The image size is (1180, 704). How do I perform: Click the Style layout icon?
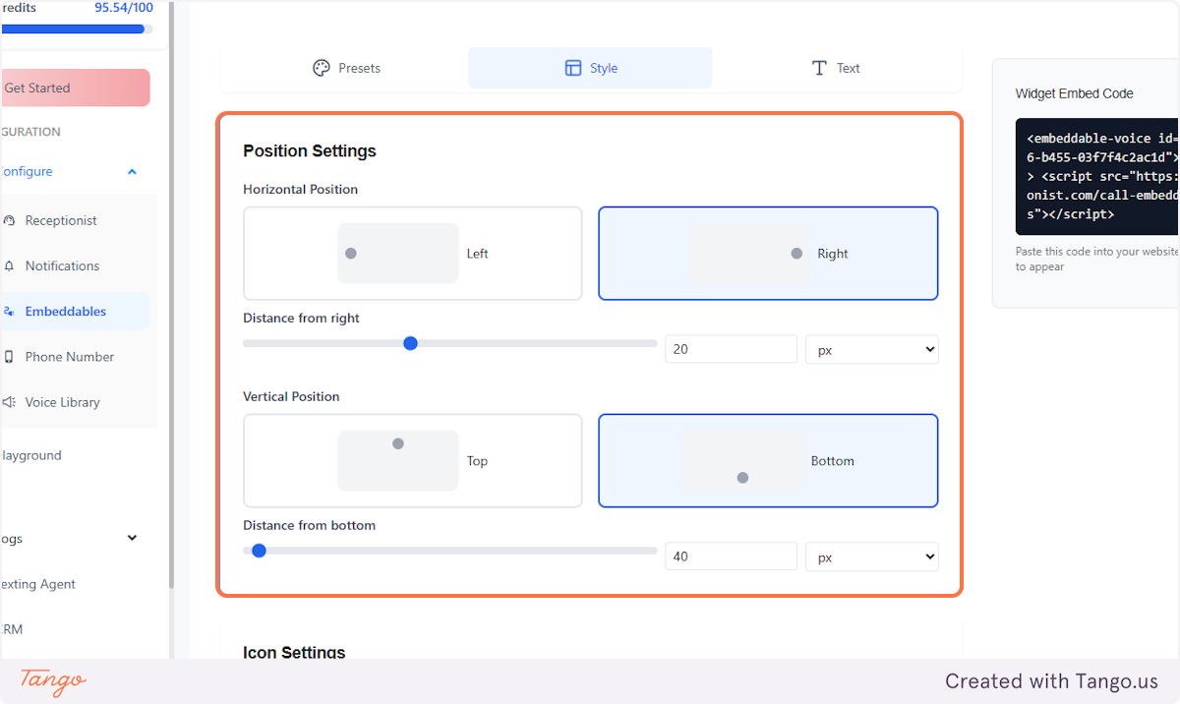(573, 67)
